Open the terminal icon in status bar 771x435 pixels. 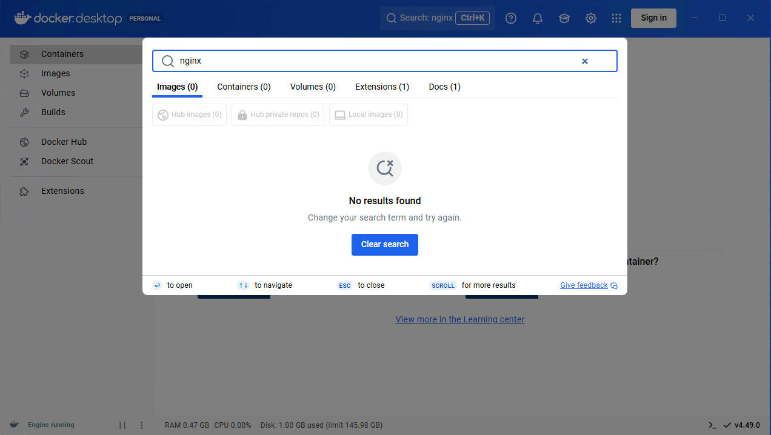(712, 425)
